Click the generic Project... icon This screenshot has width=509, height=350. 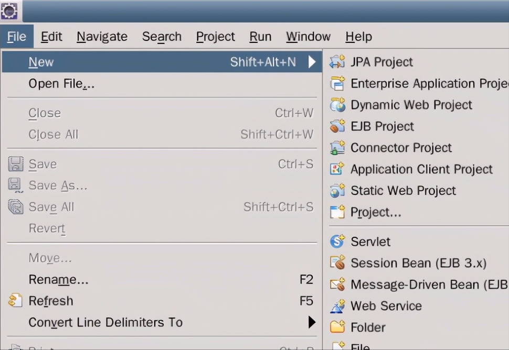click(337, 212)
